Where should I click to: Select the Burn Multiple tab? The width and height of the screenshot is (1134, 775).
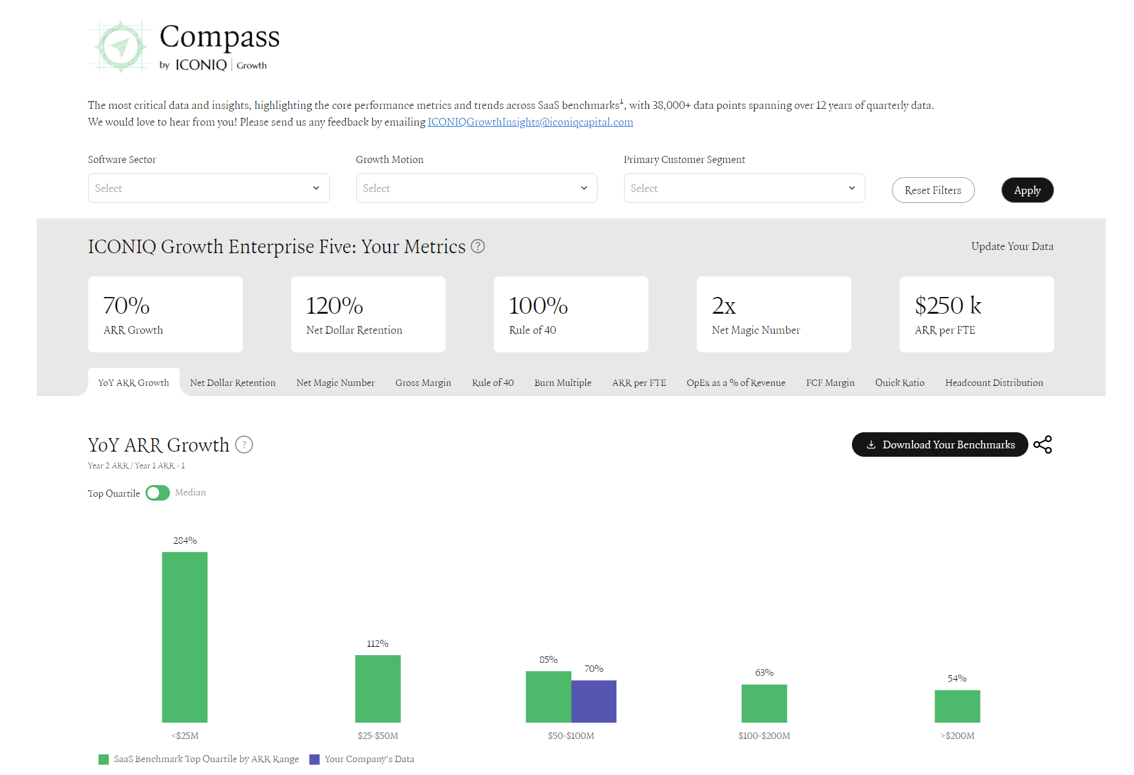point(562,383)
